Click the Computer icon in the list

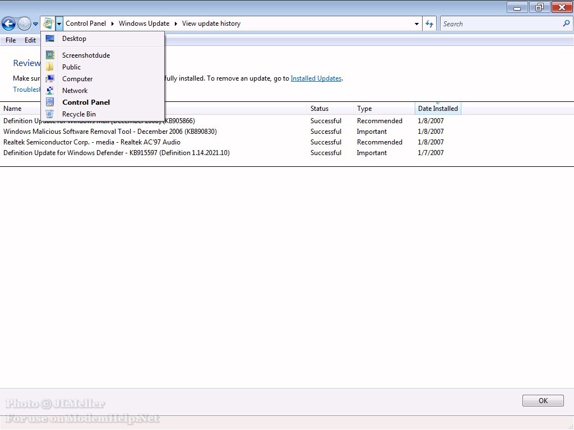click(x=50, y=79)
